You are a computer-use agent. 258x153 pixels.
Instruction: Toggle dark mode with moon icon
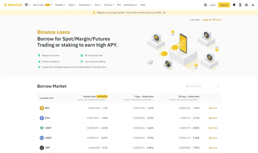pos(253,5)
